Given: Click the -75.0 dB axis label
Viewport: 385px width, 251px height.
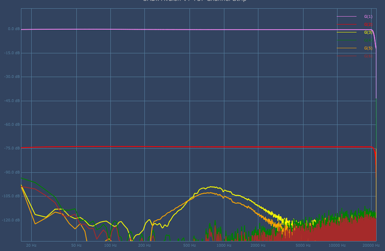Looking at the screenshot, I should [12, 148].
